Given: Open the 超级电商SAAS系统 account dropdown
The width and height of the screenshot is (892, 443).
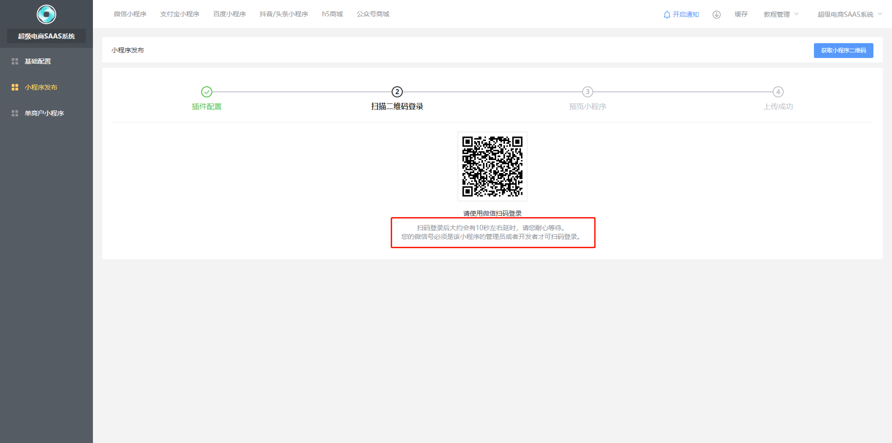Looking at the screenshot, I should pos(849,14).
